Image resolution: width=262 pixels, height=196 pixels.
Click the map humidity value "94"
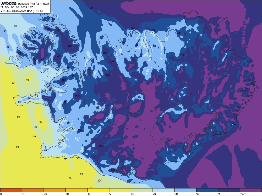point(69,123)
